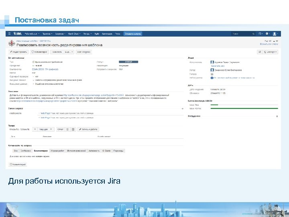The width and height of the screenshot is (289, 217).
Task: Click the blue Создать запрос button
Action: pos(133,34)
